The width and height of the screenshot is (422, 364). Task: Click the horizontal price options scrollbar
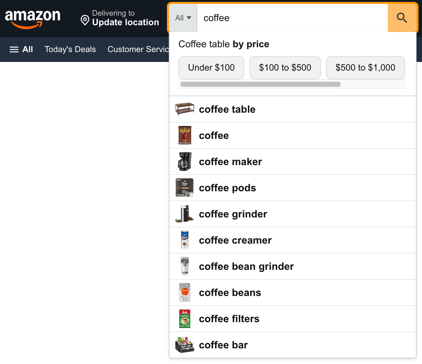[x=261, y=84]
